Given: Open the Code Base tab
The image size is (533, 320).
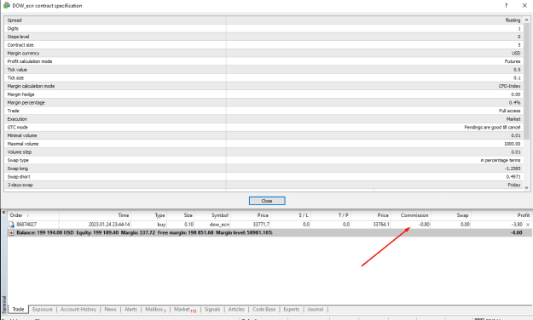Looking at the screenshot, I should pos(264,309).
